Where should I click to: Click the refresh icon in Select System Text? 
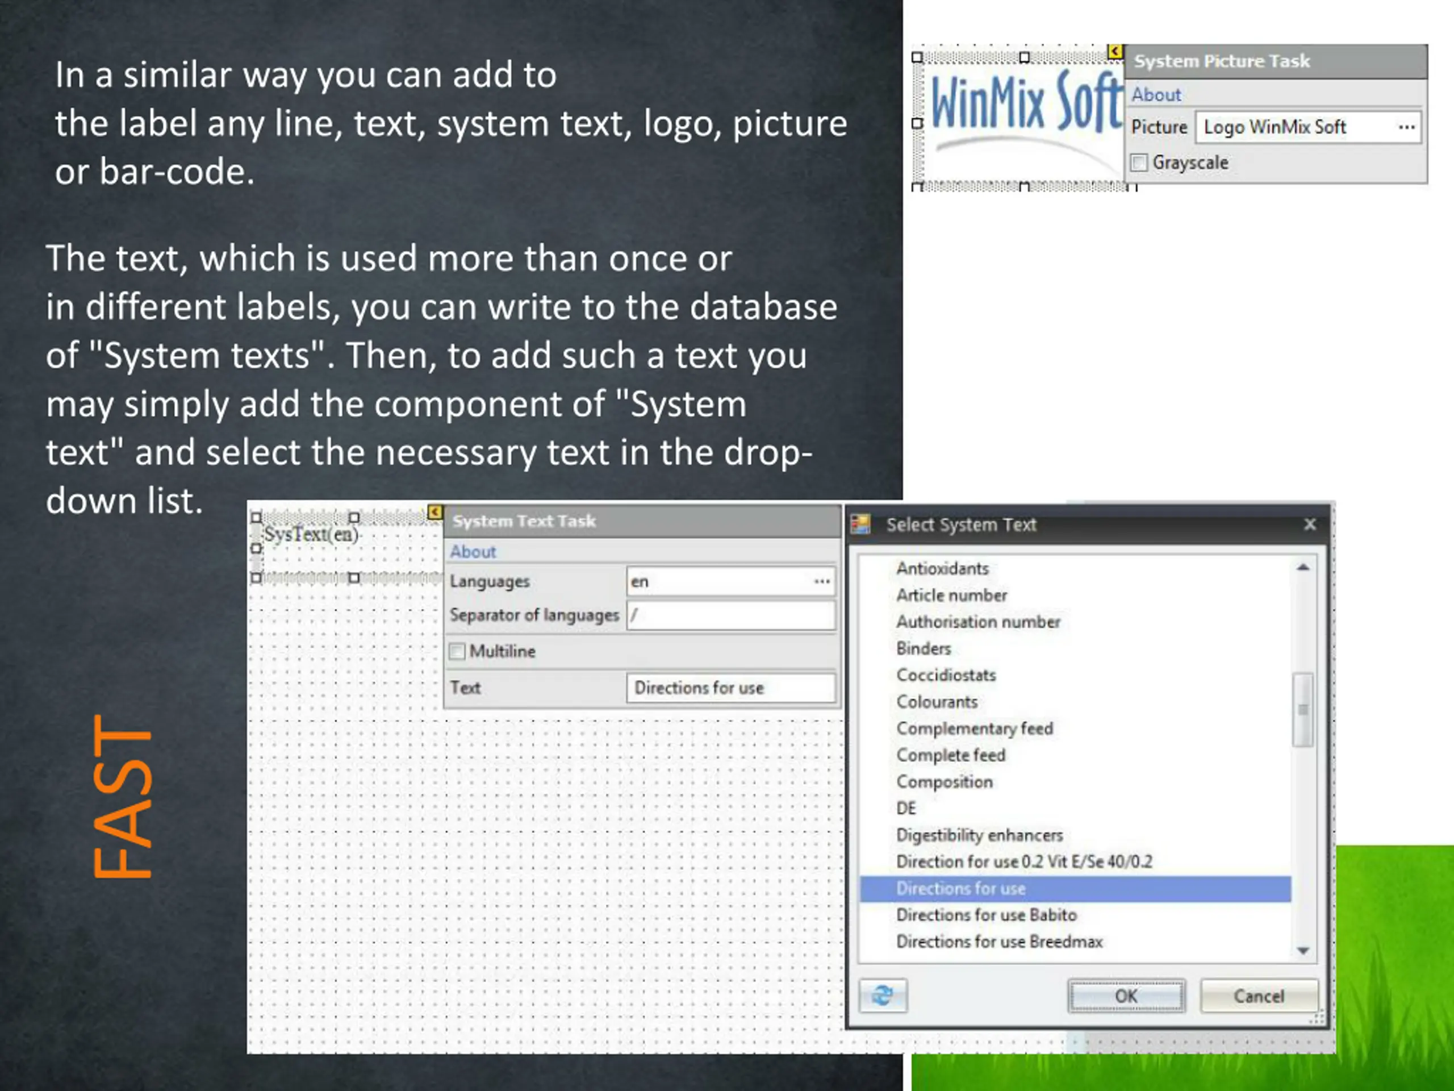point(883,996)
